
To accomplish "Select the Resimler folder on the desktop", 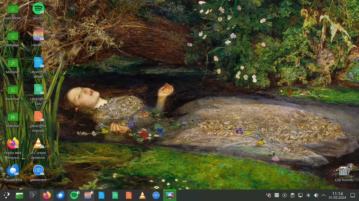I will pos(13,93).
